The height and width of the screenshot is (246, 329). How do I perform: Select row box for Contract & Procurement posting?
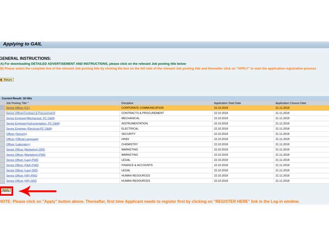[x=2, y=113]
